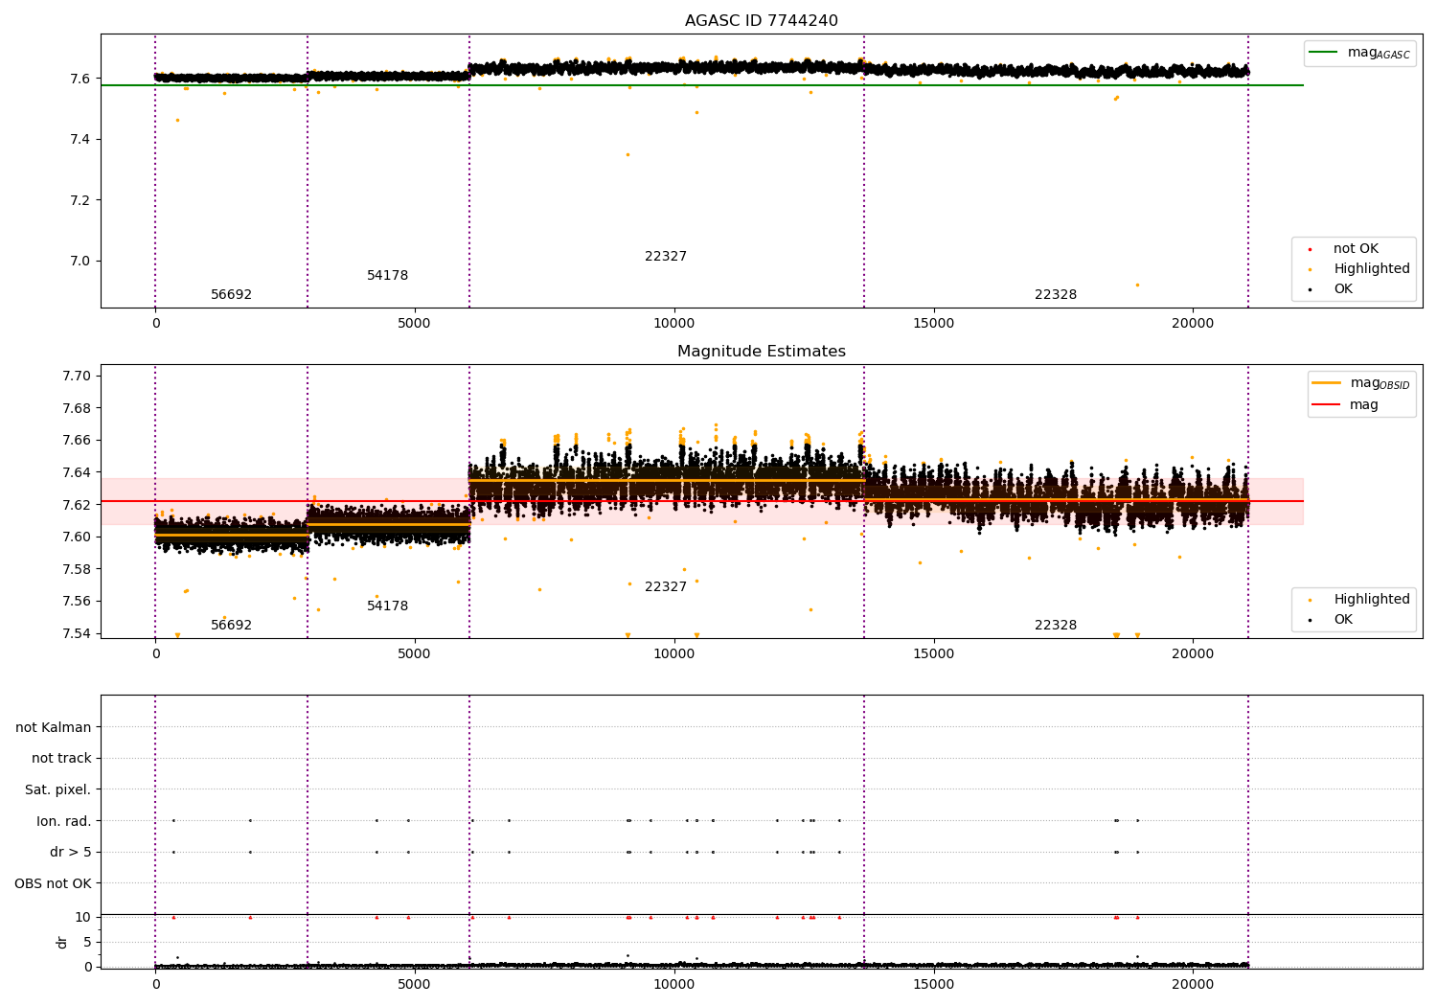The width and height of the screenshot is (1437, 1006).
Task: Click obsid label 56692 in the AGASC ID plot
Action: tap(231, 295)
